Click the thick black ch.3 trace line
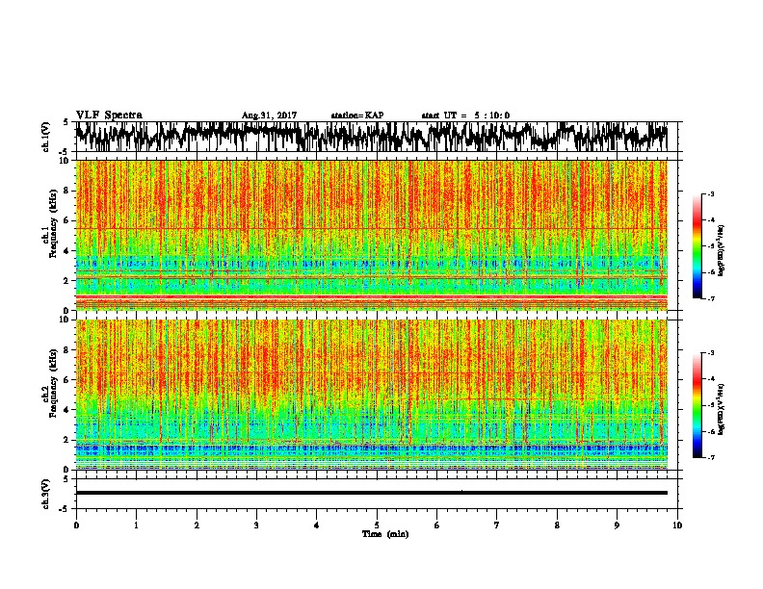 (x=372, y=493)
